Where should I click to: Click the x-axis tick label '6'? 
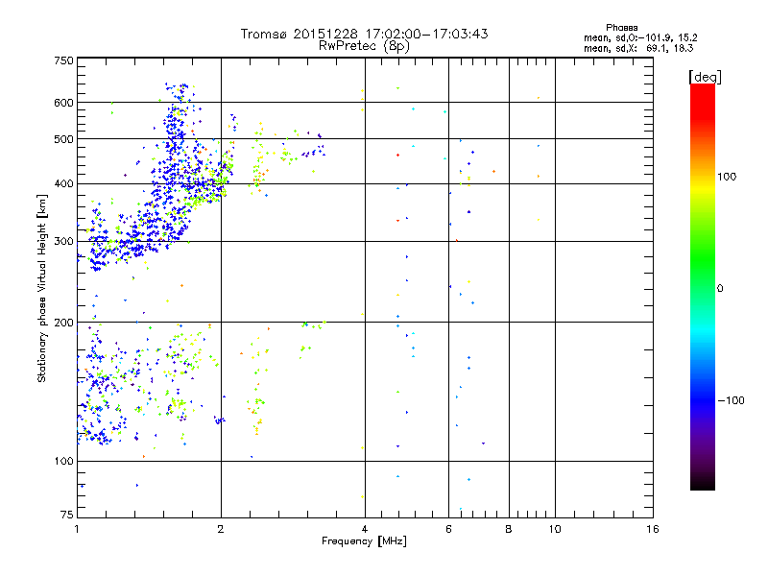tap(448, 529)
